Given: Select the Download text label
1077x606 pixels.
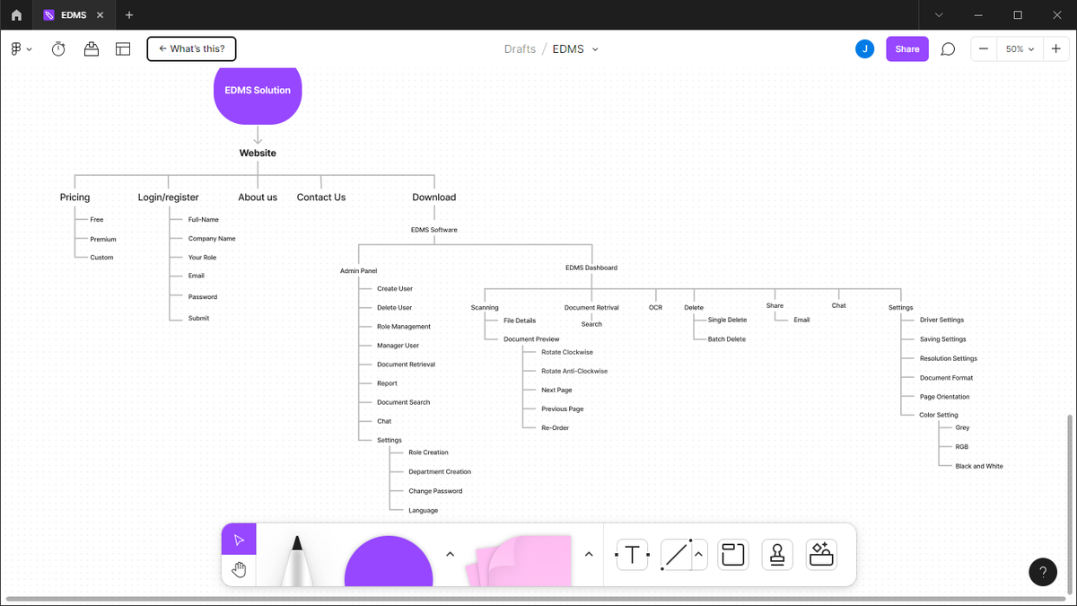Looking at the screenshot, I should (434, 198).
